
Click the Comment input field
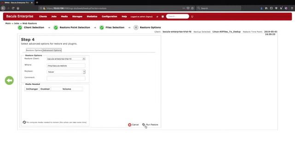click(66, 78)
